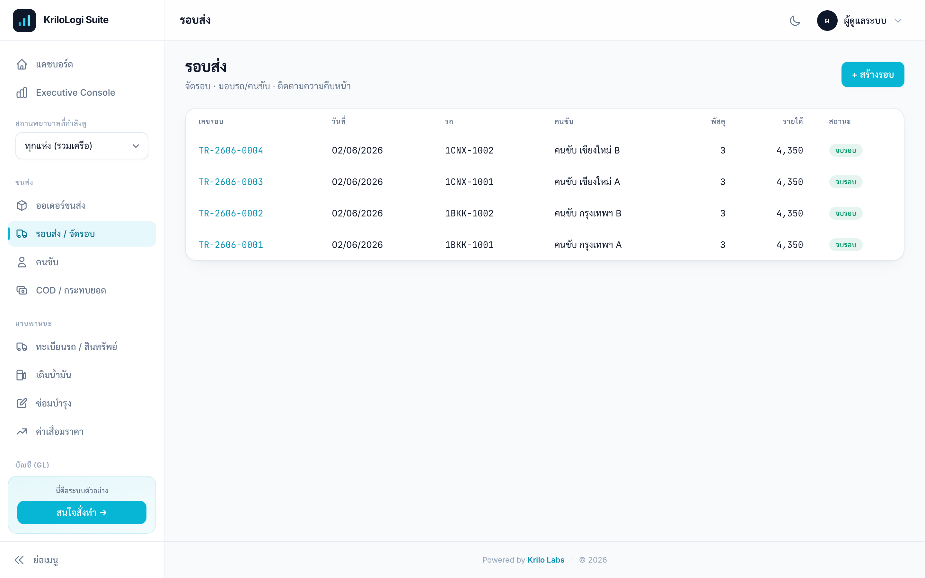Click จบรอบ status badge for TR-2606-0001

pyautogui.click(x=845, y=245)
